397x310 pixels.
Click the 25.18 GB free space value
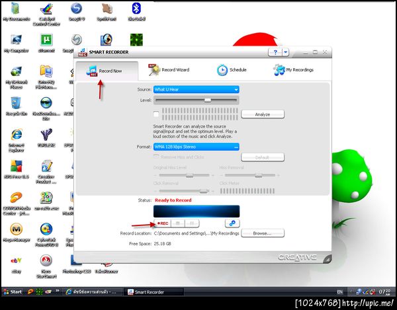pos(162,244)
